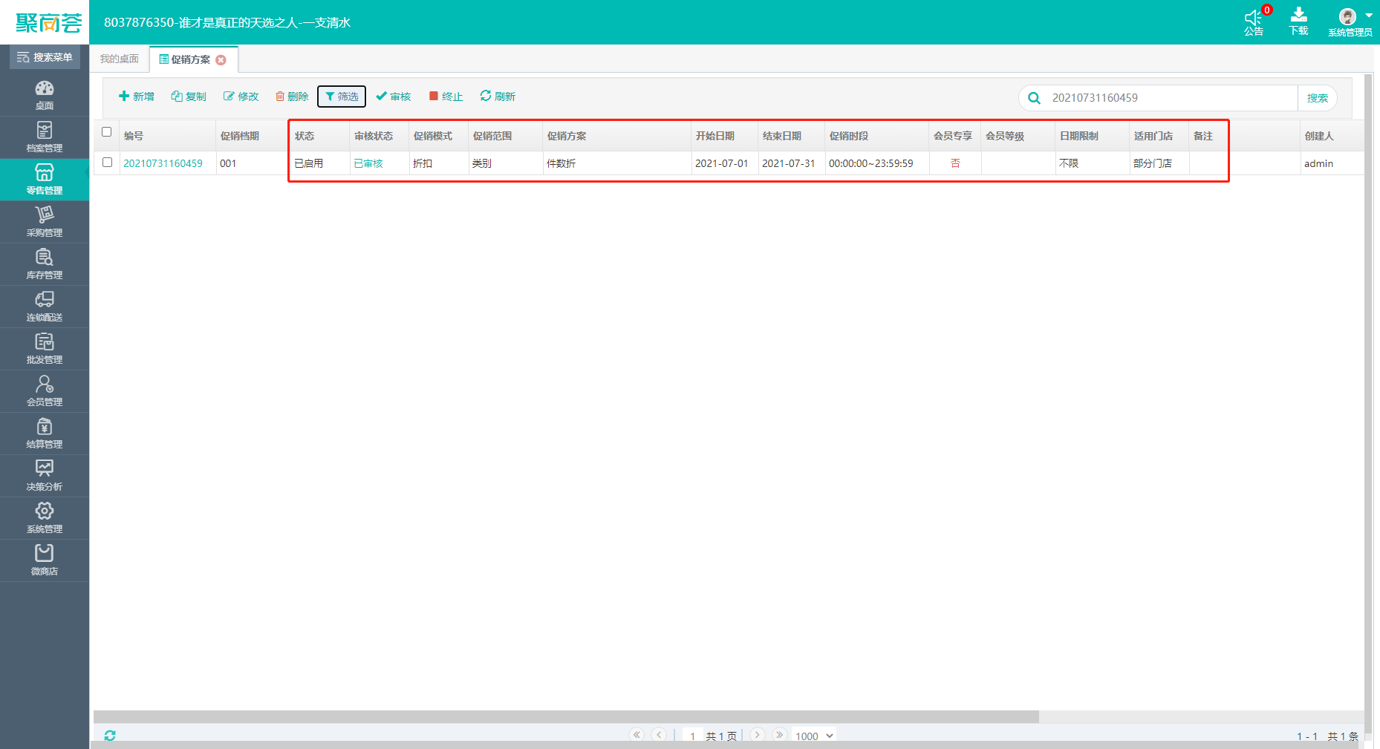Go to the previous page
1380x749 pixels.
(659, 734)
